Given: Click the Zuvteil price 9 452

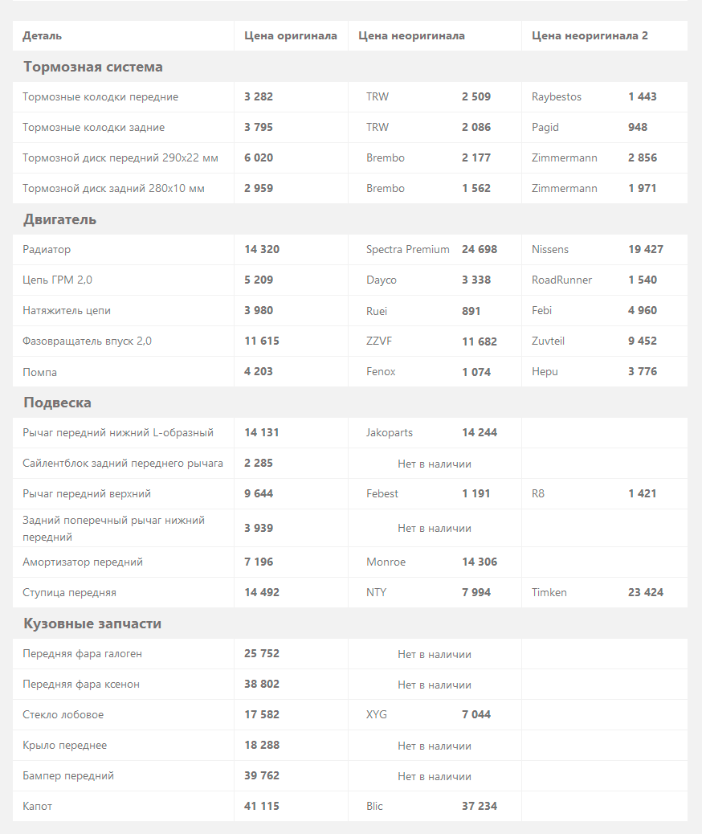Looking at the screenshot, I should (x=643, y=341).
